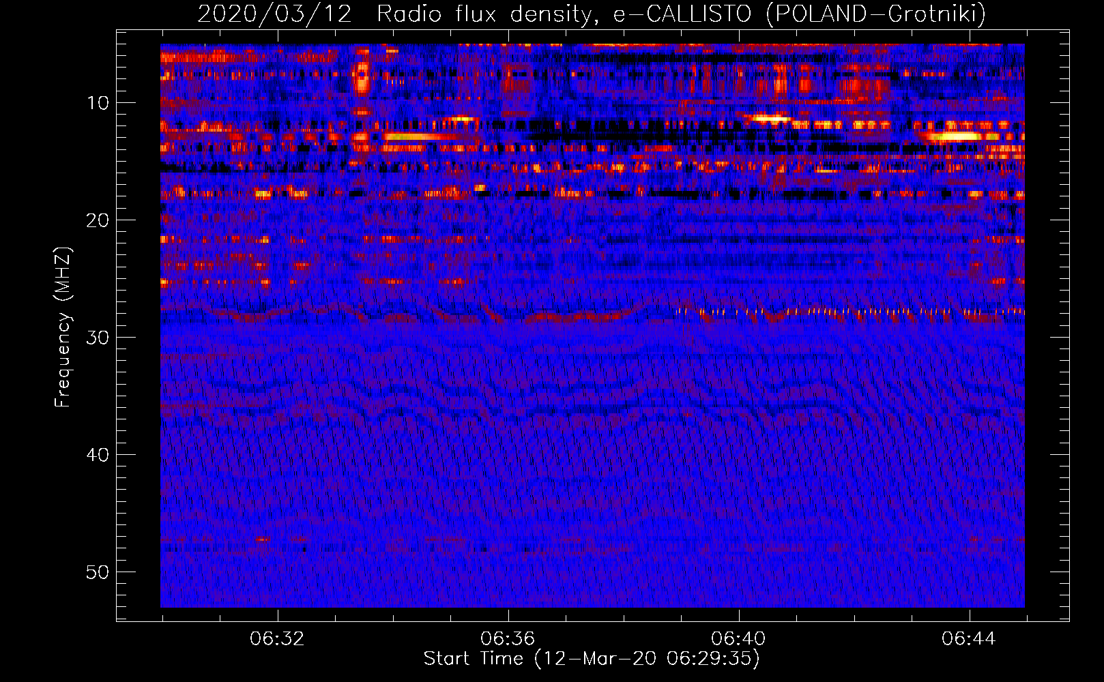Click the frequency tick label '40'
Viewport: 1104px width, 682px height.
[x=98, y=455]
